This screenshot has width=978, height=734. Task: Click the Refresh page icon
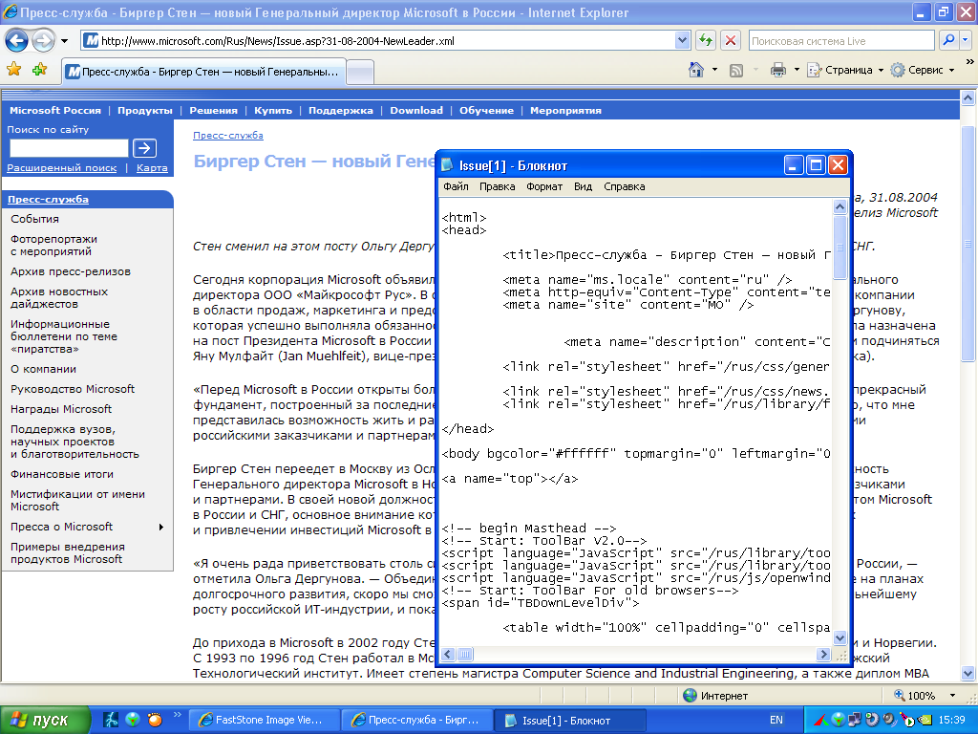tap(706, 41)
